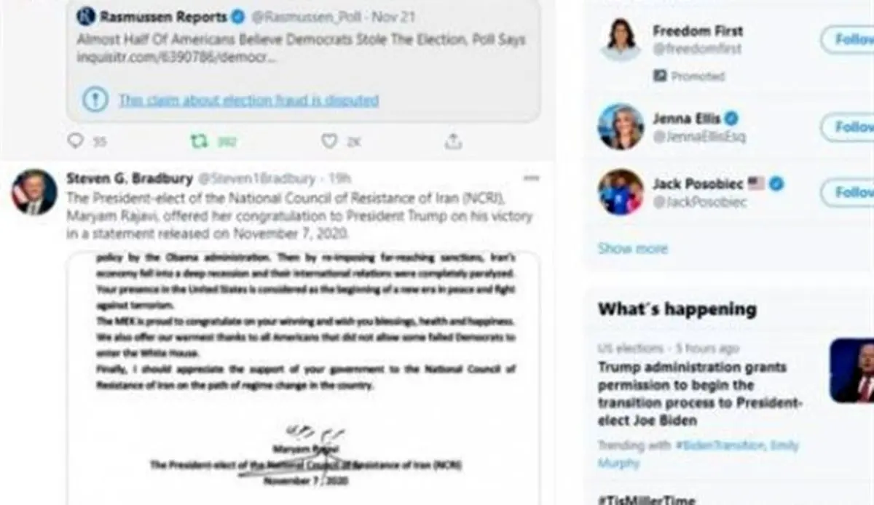The image size is (874, 505).
Task: Click Jenna Ellis avatar
Action: 621,127
